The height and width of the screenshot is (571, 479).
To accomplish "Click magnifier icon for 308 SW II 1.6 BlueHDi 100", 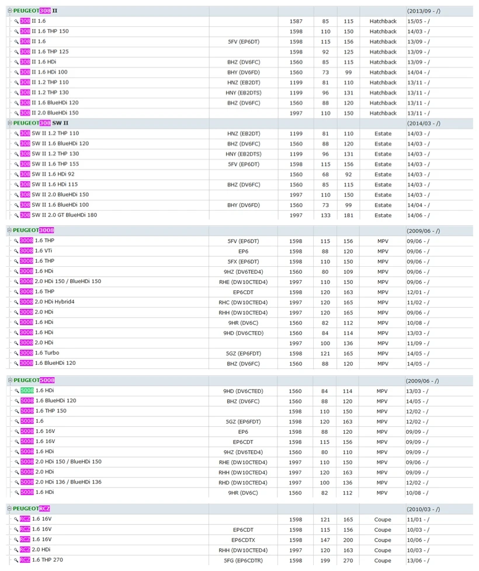I will coord(16,205).
